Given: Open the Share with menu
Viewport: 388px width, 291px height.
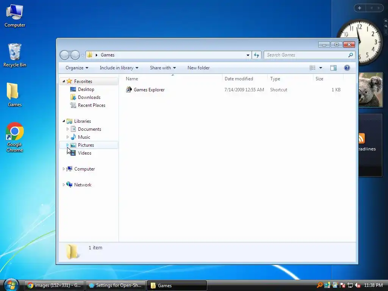Looking at the screenshot, I should 163,68.
